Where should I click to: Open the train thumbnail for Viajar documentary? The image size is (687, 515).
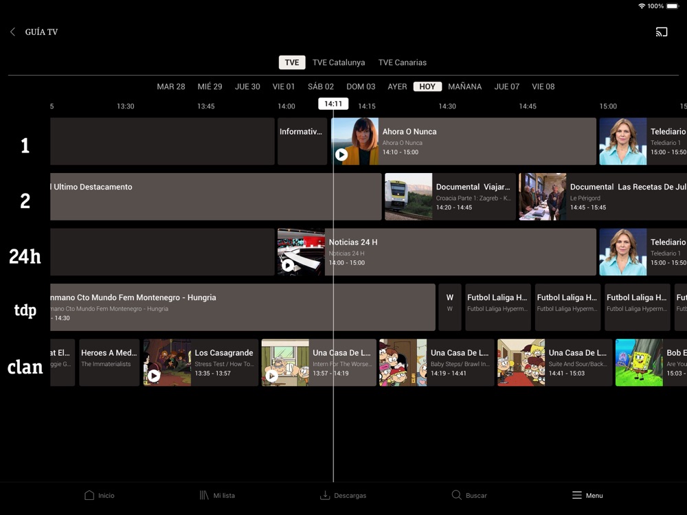[x=408, y=196]
